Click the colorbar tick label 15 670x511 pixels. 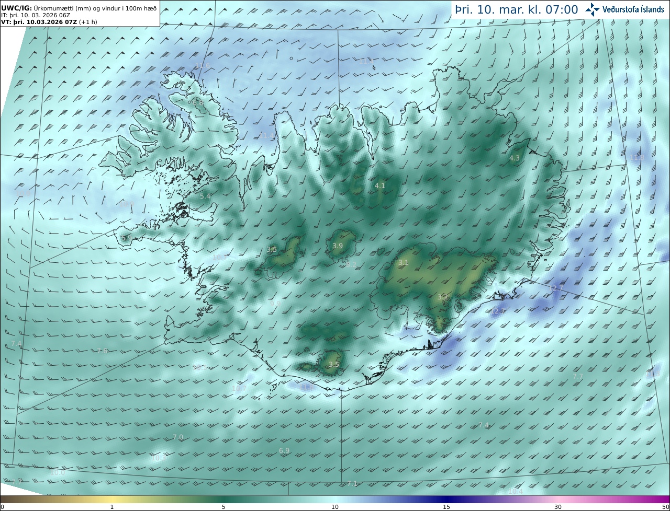pos(446,507)
